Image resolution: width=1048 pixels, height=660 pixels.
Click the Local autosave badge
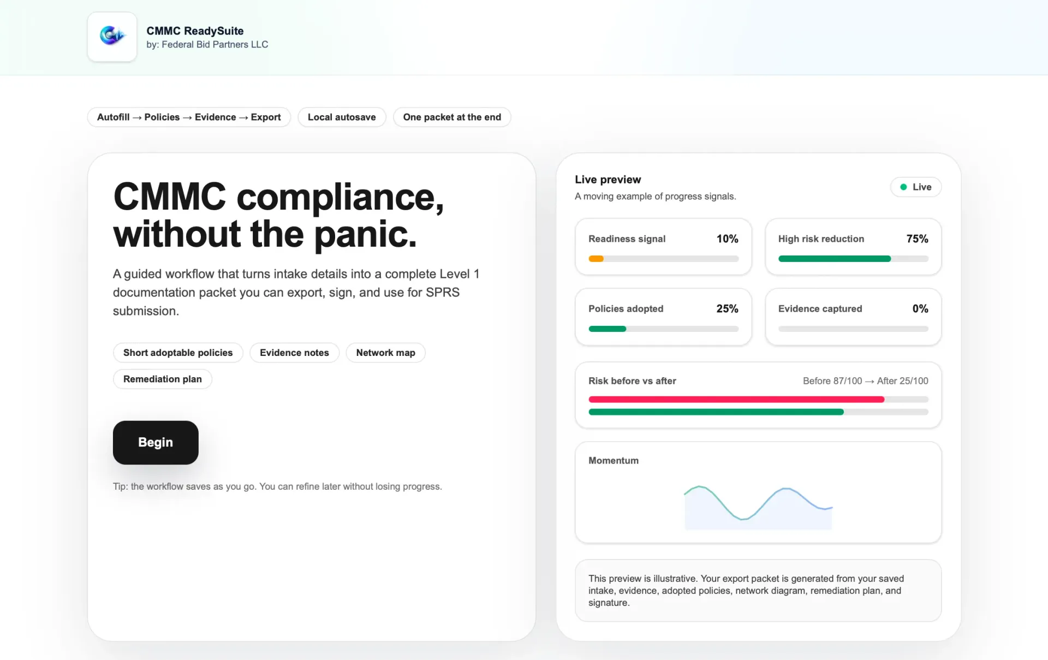click(x=342, y=117)
